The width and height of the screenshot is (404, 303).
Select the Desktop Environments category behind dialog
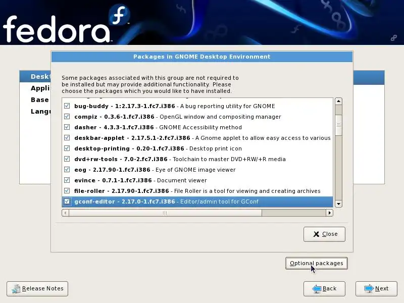point(41,77)
